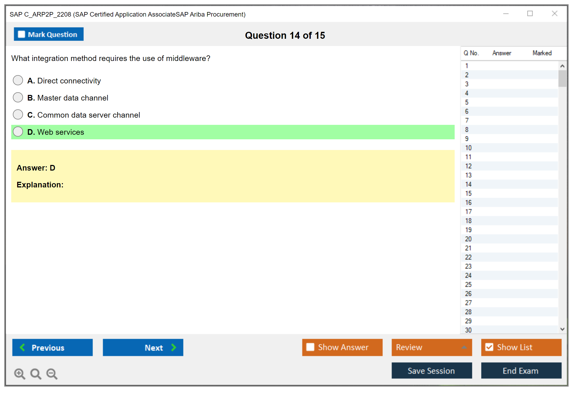Select option A Direct connectivity

18,80
